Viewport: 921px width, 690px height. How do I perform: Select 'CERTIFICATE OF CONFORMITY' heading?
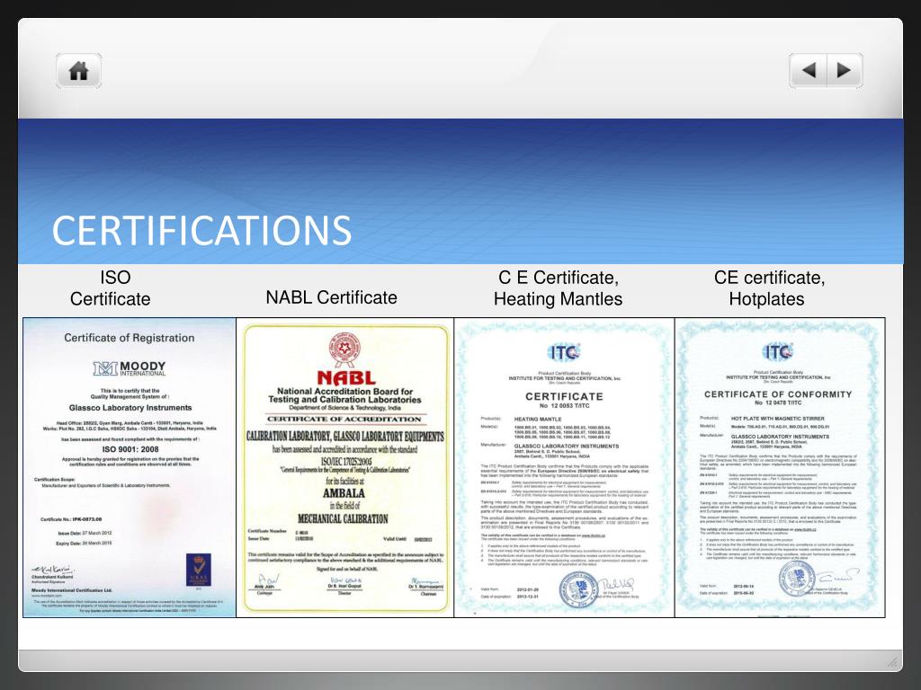pos(778,394)
